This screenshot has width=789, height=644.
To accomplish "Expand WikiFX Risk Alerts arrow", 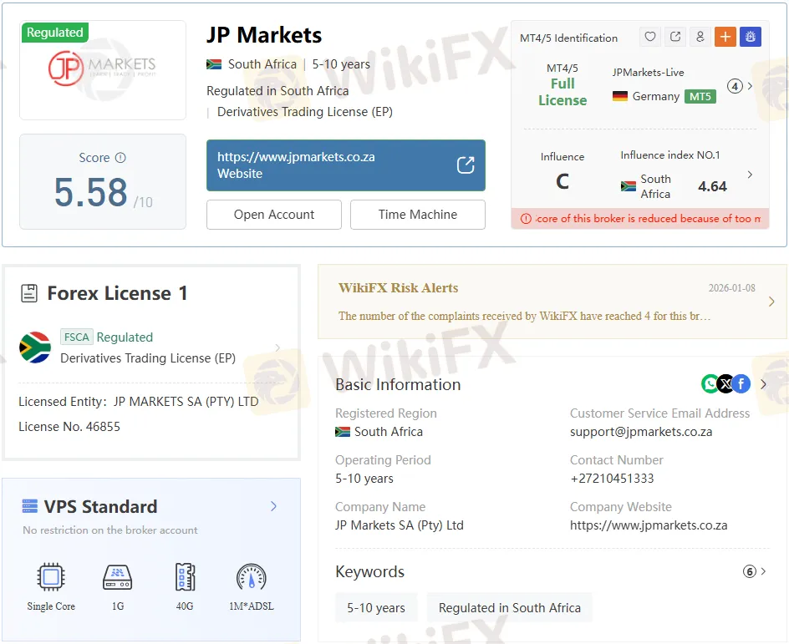I will (771, 302).
